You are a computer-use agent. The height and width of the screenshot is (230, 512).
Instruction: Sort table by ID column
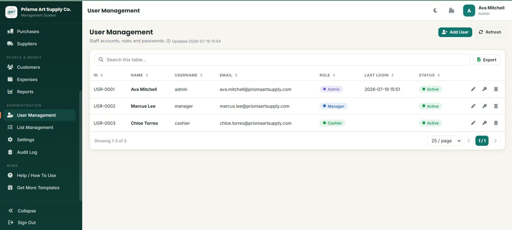click(x=98, y=75)
